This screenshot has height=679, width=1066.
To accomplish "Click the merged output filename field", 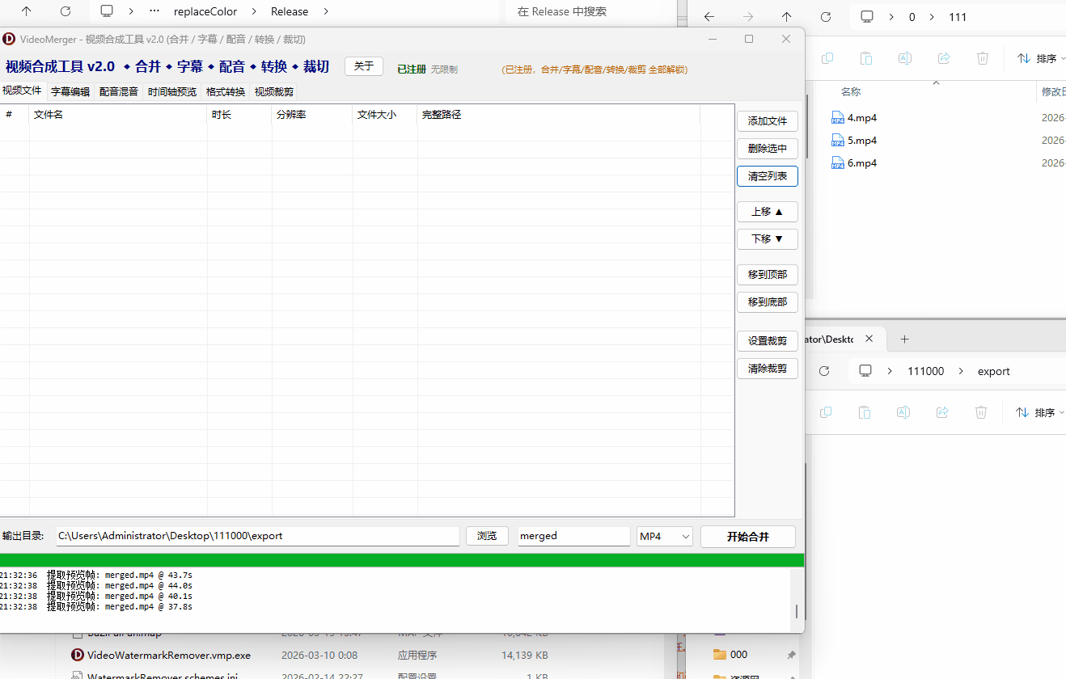I will 573,536.
